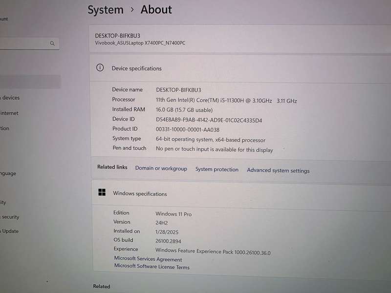
Task: Click the Product ID value 00331-10000-00001-AA038
Action: (x=188, y=129)
